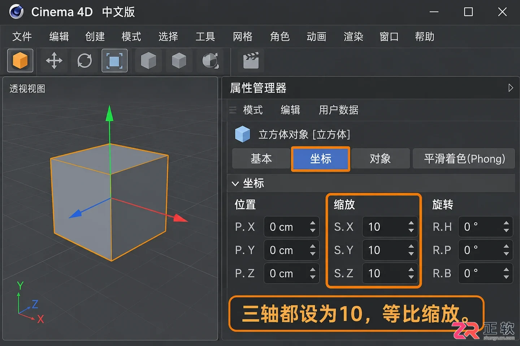Adjust the R.H rotation stepper

pyautogui.click(x=506, y=227)
